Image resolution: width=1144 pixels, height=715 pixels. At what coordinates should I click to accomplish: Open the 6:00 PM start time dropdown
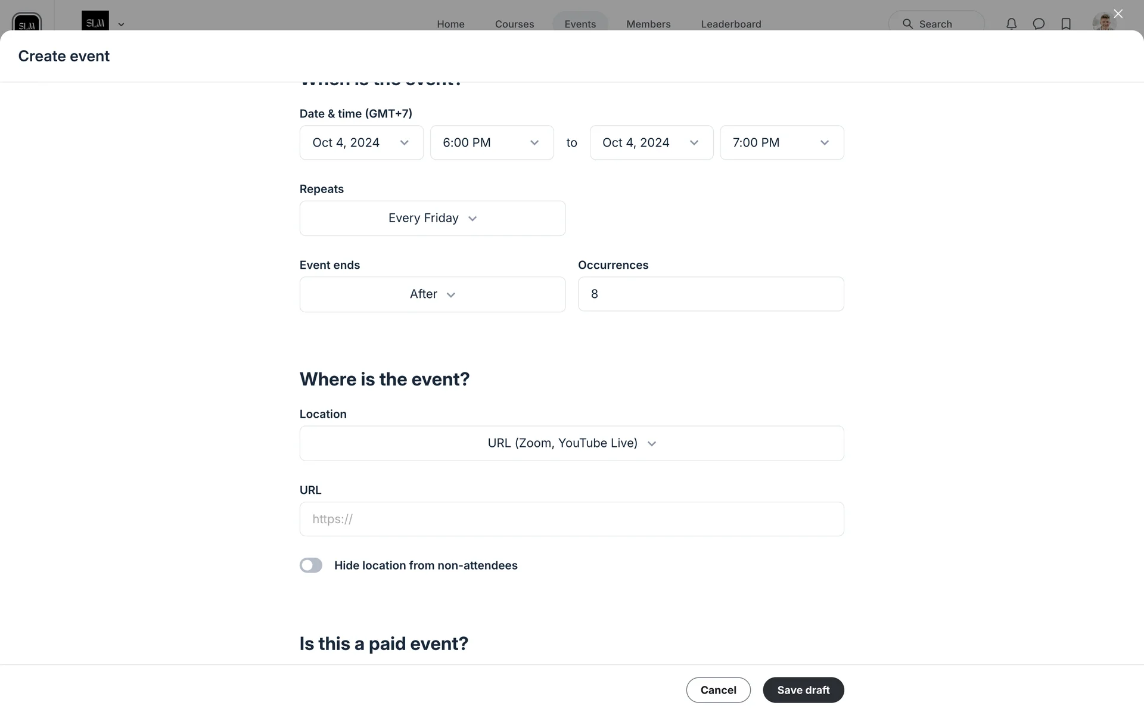[492, 143]
